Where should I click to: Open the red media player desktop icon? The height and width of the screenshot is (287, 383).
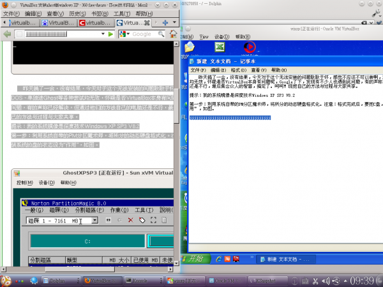(x=250, y=47)
